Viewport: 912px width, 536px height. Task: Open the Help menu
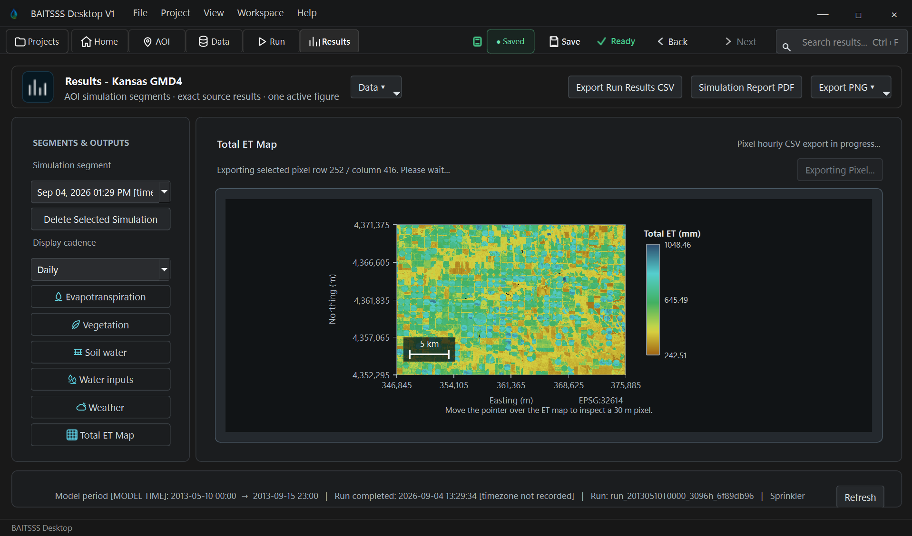pyautogui.click(x=307, y=13)
